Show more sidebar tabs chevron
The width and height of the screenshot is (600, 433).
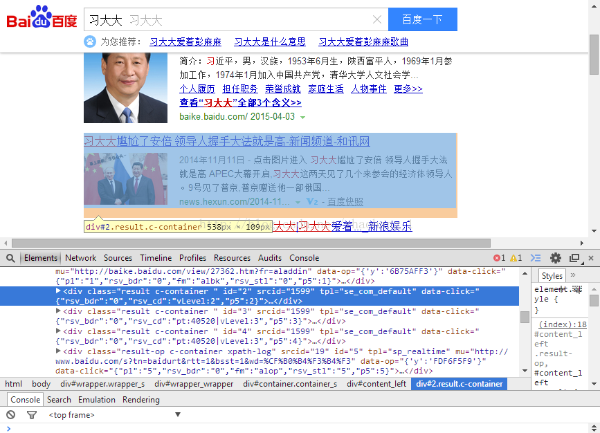[x=573, y=275]
